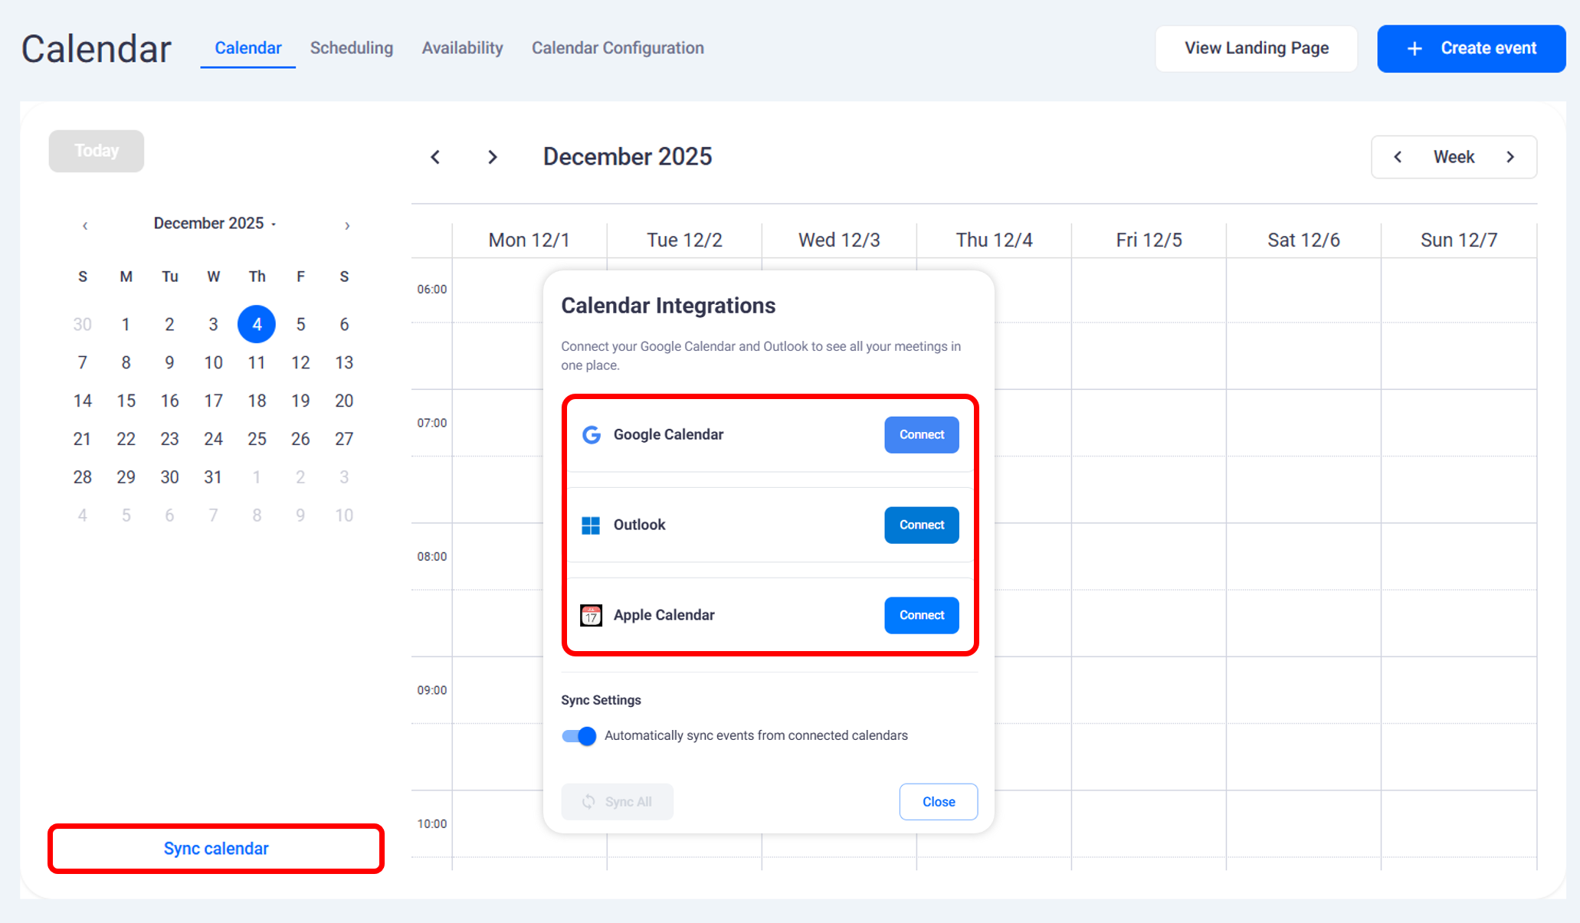Viewport: 1580px width, 923px height.
Task: Switch to the Availability tab
Action: [x=462, y=48]
